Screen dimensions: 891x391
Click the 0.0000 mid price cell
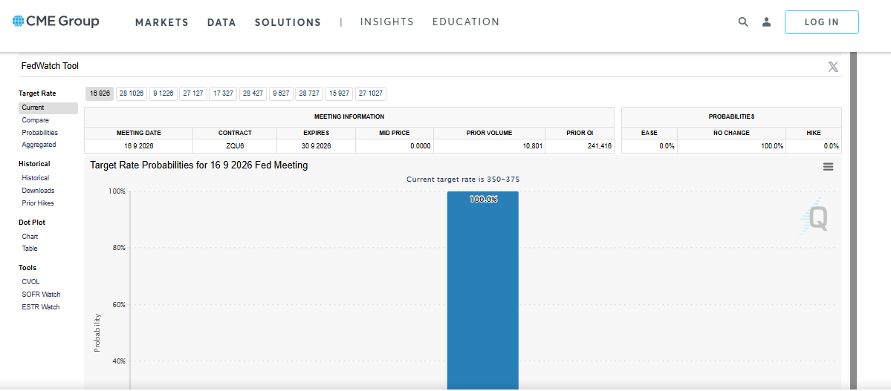click(x=395, y=146)
